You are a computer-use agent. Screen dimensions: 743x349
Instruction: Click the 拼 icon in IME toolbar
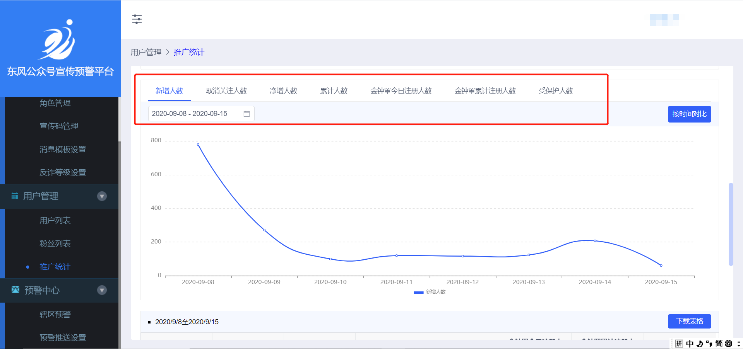(x=679, y=344)
